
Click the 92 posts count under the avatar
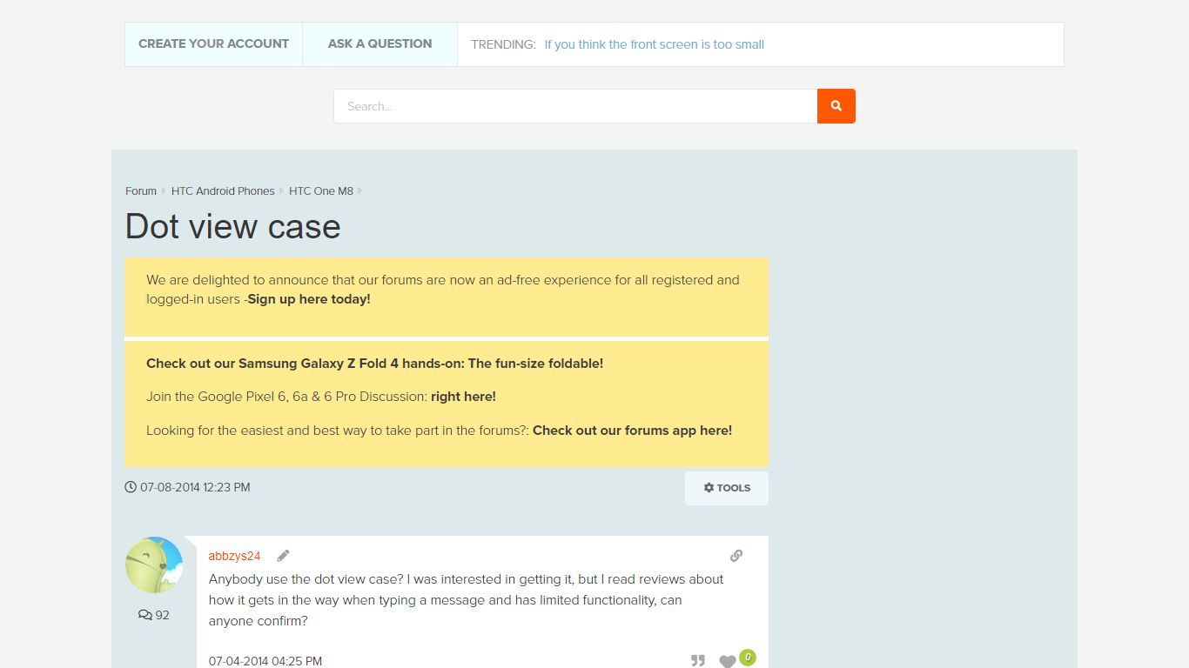click(x=154, y=615)
